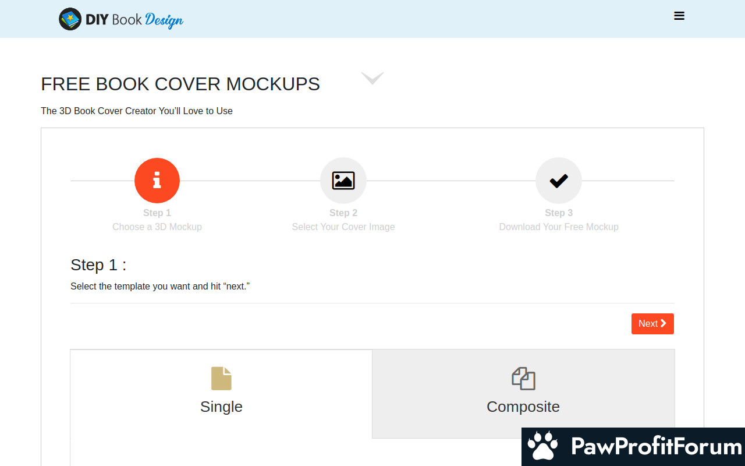Click the Step 3 checkmark icon circle
The height and width of the screenshot is (466, 745).
559,181
